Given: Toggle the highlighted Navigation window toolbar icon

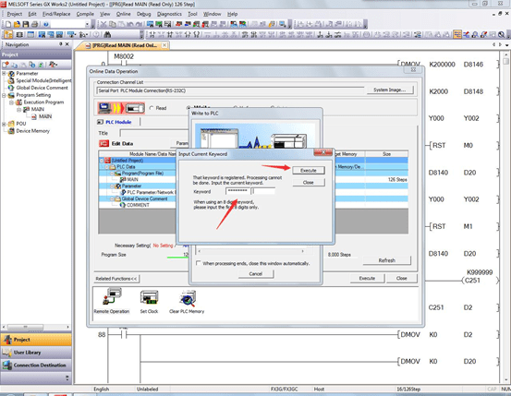Looking at the screenshot, I should pyautogui.click(x=8, y=34).
